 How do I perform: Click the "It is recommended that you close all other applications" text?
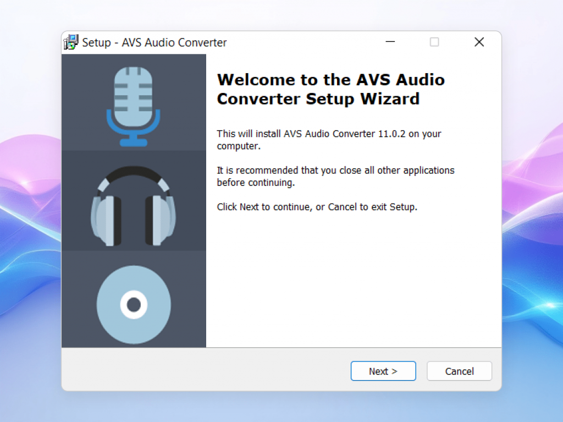336,170
